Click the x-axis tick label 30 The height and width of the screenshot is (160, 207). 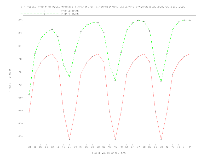pyautogui.click(x=87, y=147)
